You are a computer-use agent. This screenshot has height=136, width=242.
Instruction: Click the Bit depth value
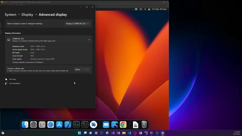click(x=32, y=53)
